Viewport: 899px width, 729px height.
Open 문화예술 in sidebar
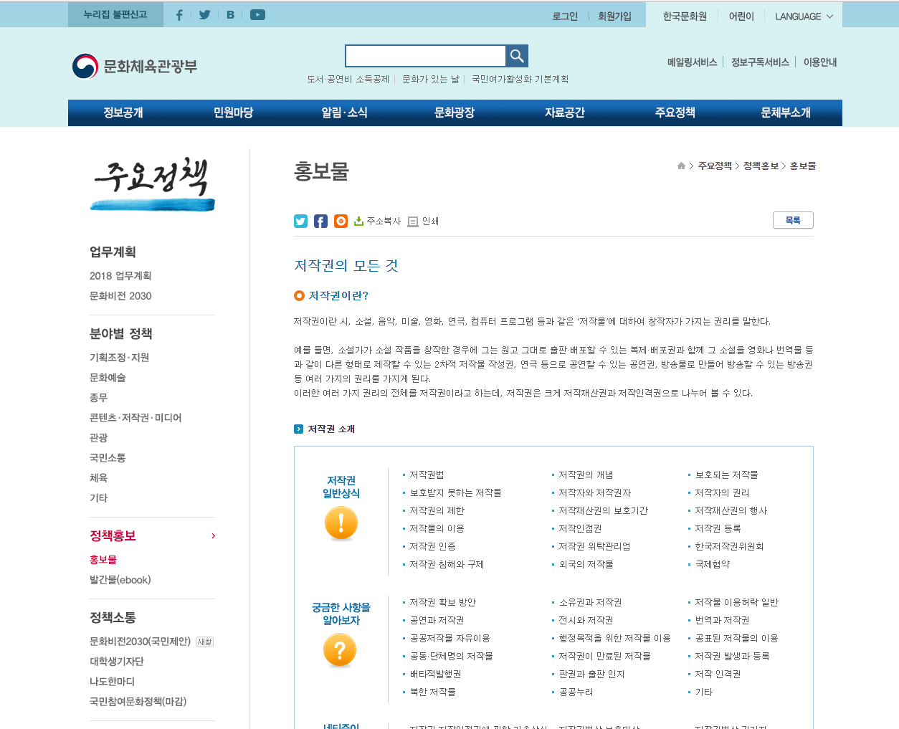108,378
